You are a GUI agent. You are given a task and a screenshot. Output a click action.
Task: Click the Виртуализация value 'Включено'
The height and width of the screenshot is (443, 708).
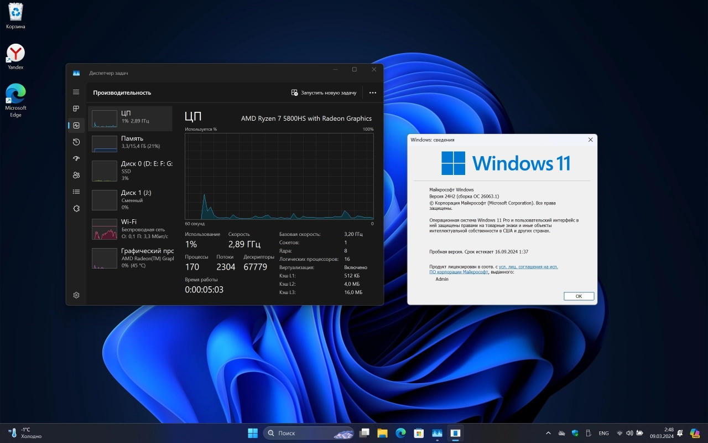[355, 267]
